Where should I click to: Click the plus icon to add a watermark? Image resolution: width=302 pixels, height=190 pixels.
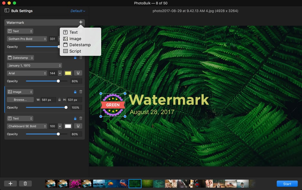click(81, 22)
